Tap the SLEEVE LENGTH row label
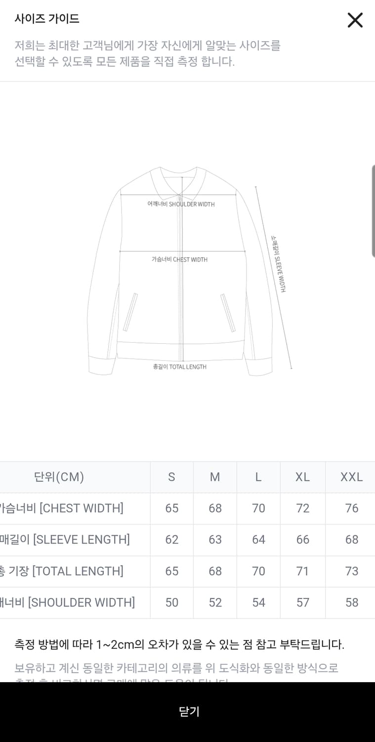 (65, 540)
